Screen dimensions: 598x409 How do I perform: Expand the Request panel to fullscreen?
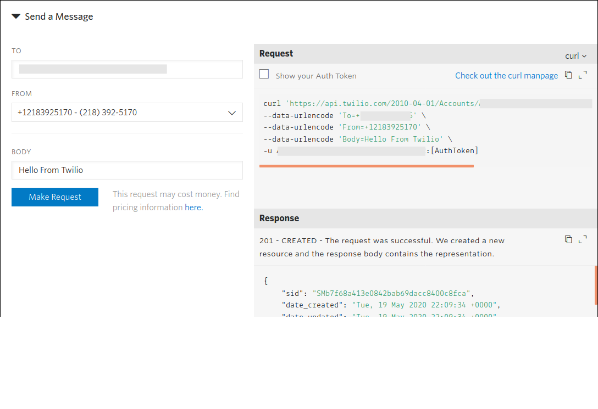583,75
